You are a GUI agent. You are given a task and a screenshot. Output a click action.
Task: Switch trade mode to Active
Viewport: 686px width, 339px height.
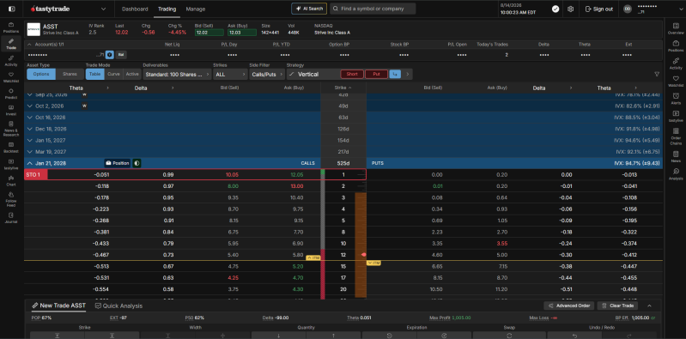(x=132, y=75)
